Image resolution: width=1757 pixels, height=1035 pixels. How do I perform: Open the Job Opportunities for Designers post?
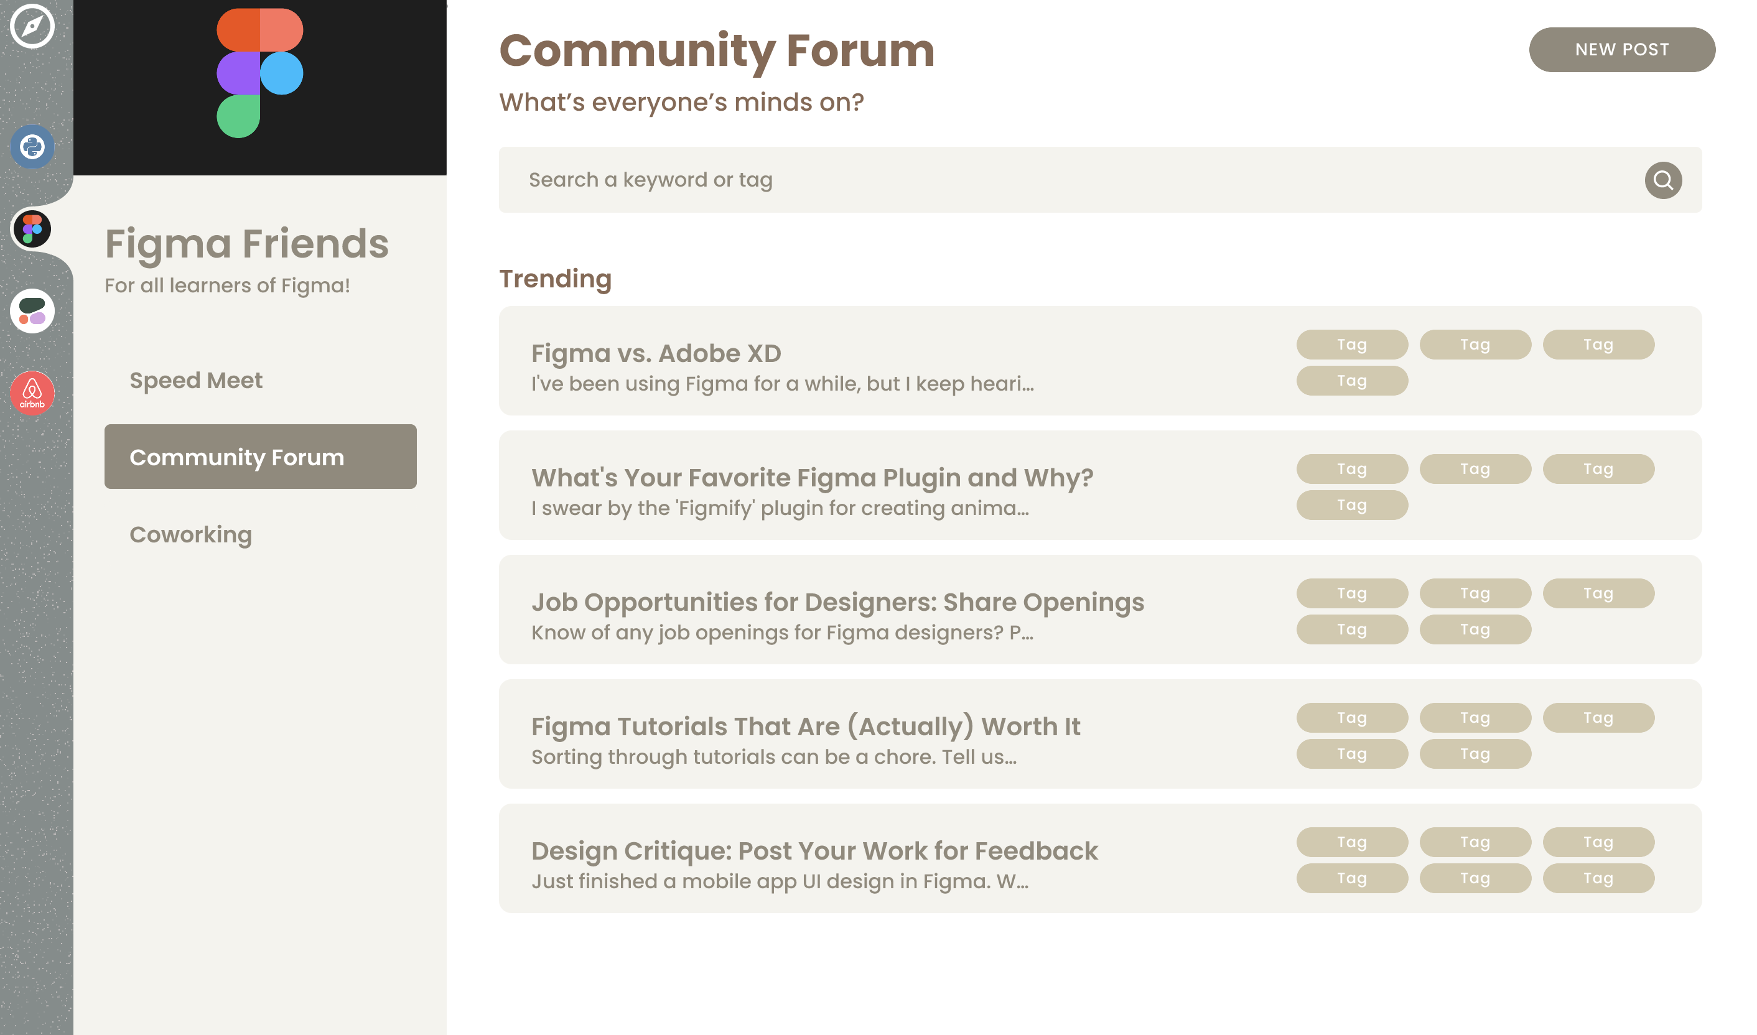tap(837, 602)
